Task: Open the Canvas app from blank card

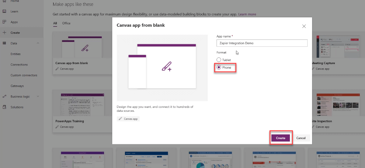Action: (82, 53)
